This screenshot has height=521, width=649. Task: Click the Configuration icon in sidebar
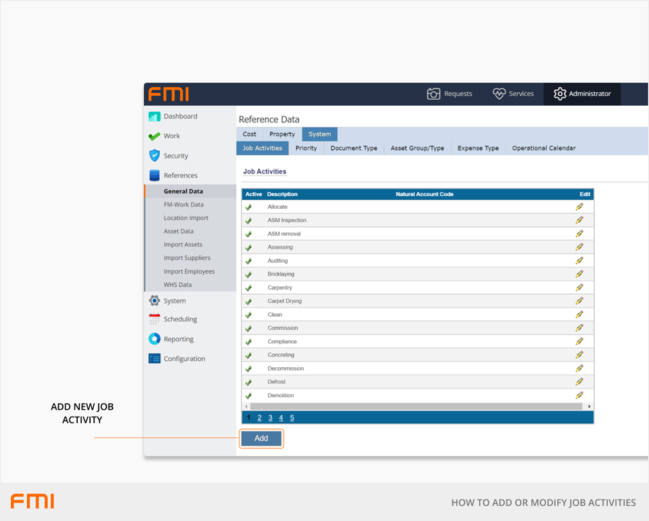[x=154, y=359]
